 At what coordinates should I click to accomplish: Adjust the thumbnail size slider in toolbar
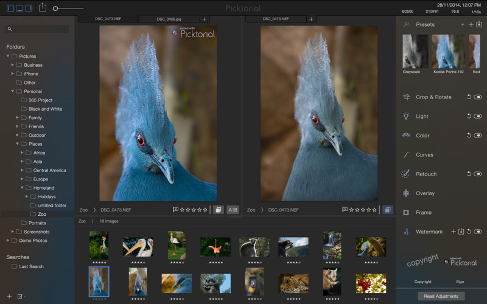click(56, 9)
